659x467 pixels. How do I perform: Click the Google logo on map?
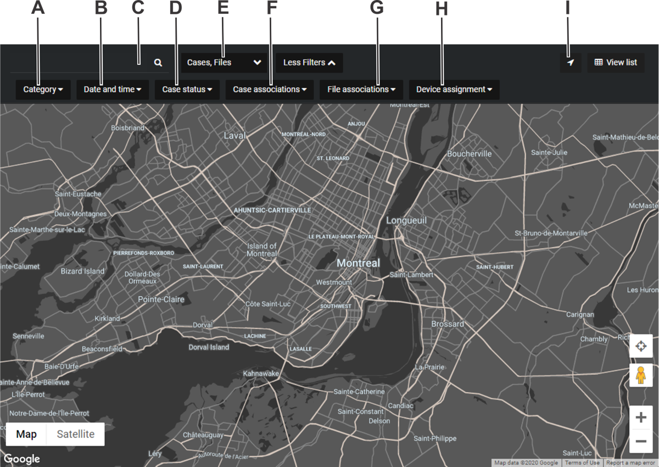coord(22,459)
